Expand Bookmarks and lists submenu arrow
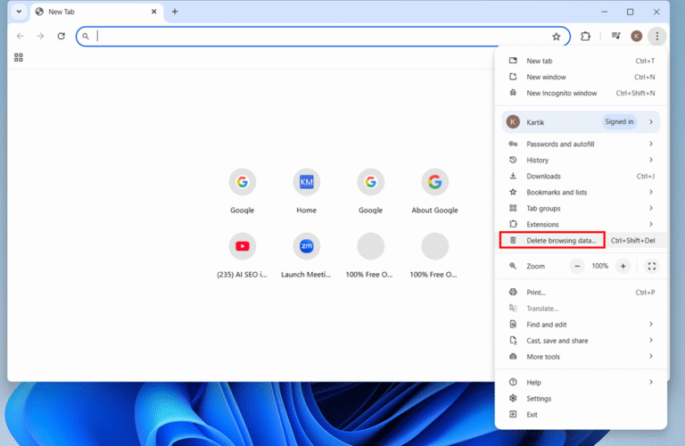This screenshot has width=685, height=446. [x=651, y=192]
